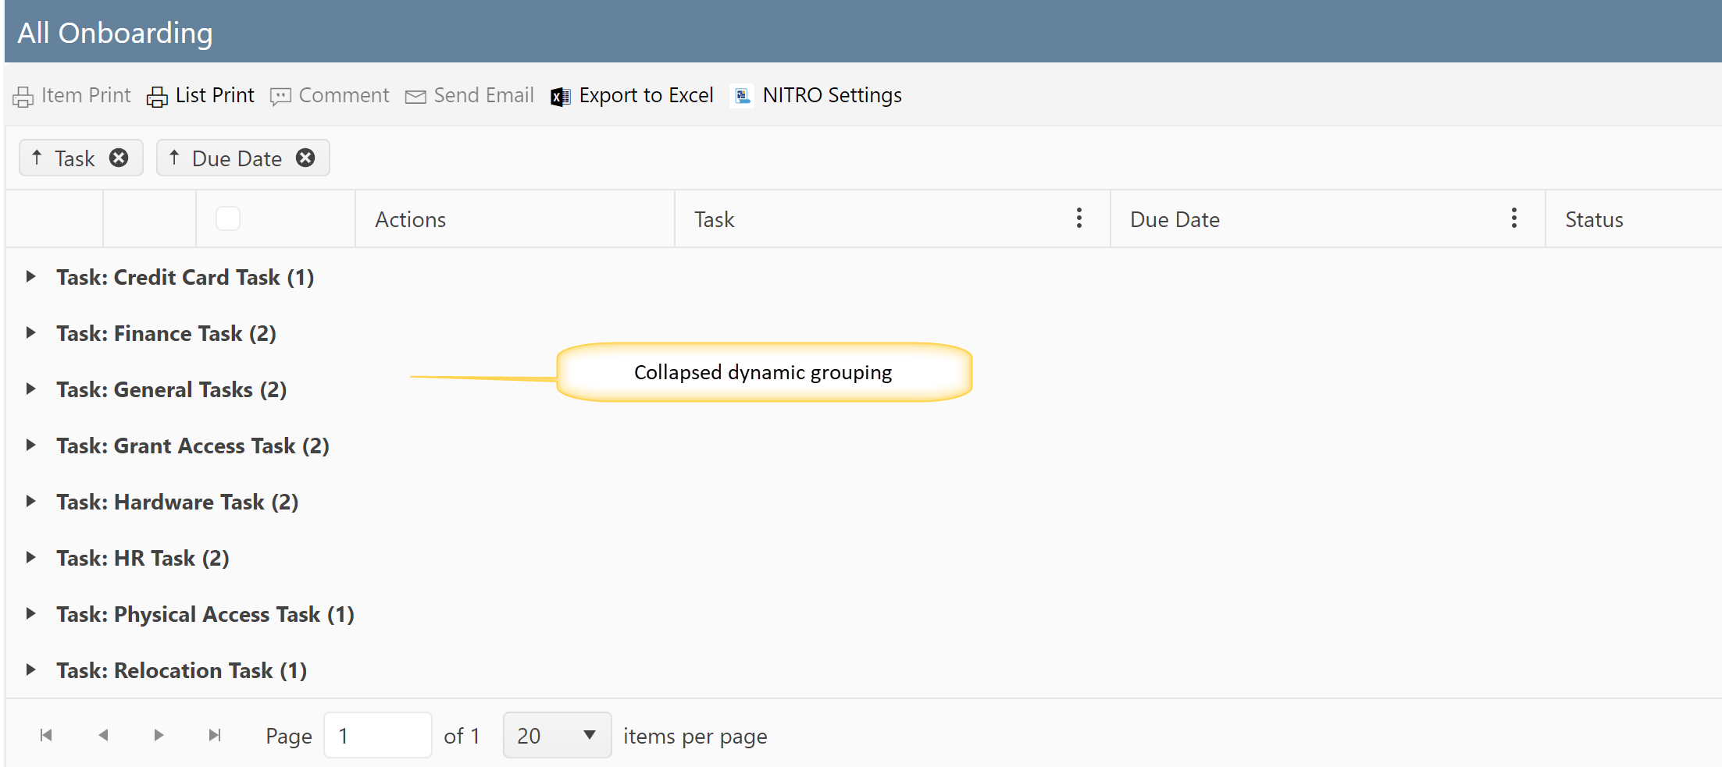Click the Task grouping chip label
1722x767 pixels.
click(x=75, y=158)
